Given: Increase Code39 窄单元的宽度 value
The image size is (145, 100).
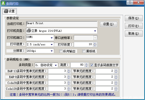Looking at the screenshot, I should [116, 82].
